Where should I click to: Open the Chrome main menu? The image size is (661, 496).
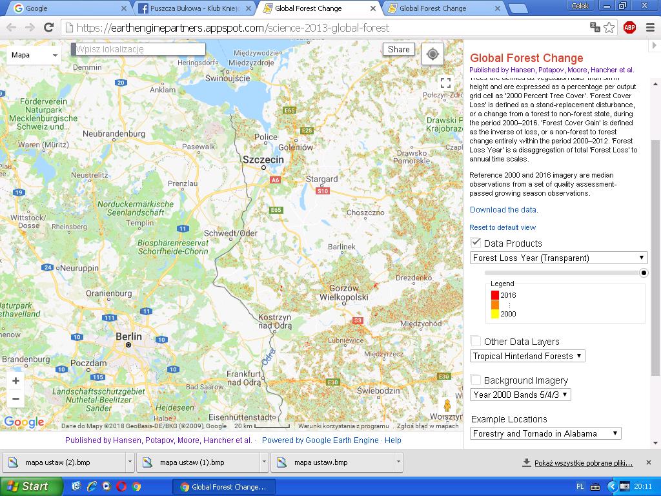(x=650, y=28)
